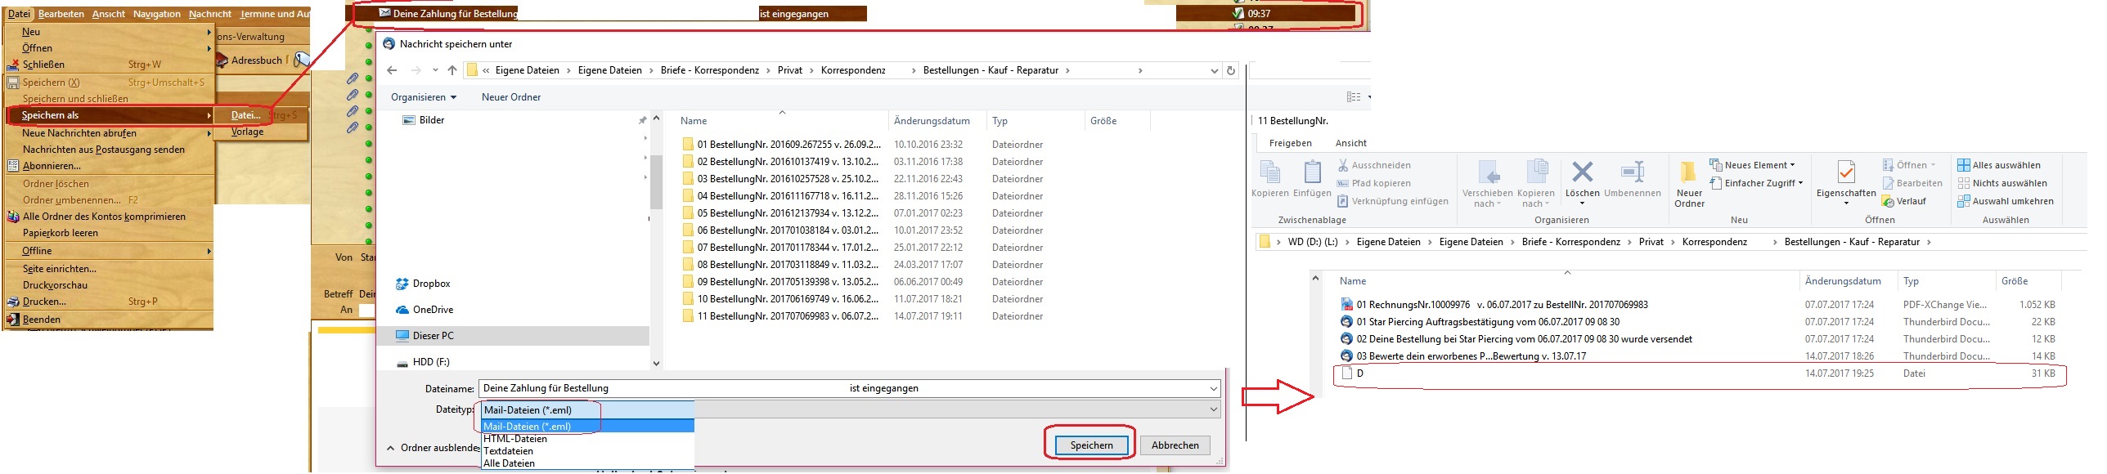Collapse folders via Ordner ausblenden
2107x474 pixels.
(x=434, y=448)
